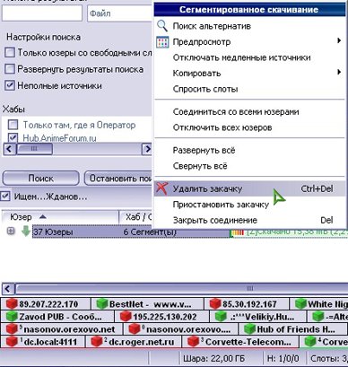Click the green download arrow icon
Image resolution: width=348 pixels, height=367 pixels.
[x=26, y=232]
